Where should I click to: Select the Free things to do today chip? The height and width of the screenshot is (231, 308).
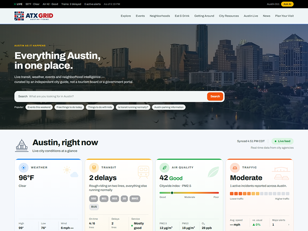pyautogui.click(x=69, y=107)
